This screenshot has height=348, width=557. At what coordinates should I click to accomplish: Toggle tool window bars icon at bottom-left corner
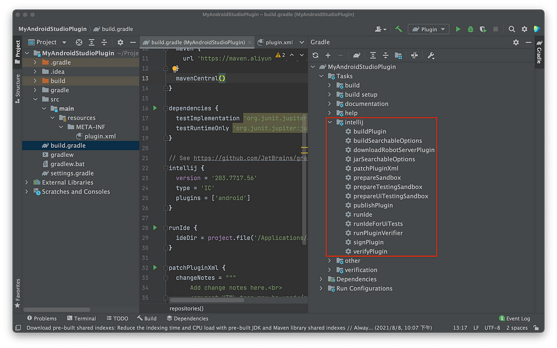(x=18, y=328)
